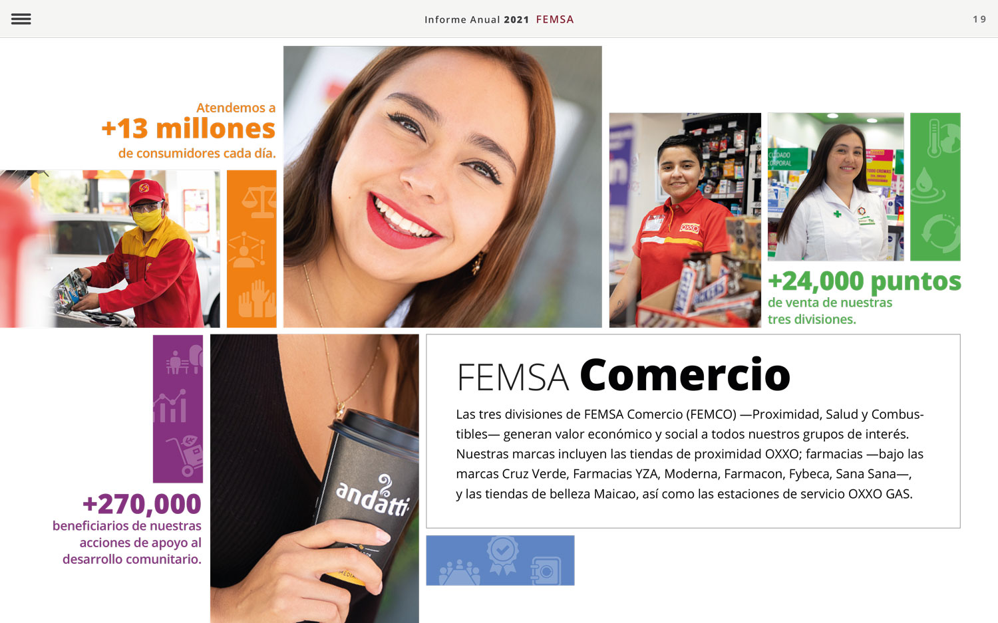Viewport: 998px width, 623px height.
Task: Click the raised hands icon in orange strip
Action: tap(257, 299)
